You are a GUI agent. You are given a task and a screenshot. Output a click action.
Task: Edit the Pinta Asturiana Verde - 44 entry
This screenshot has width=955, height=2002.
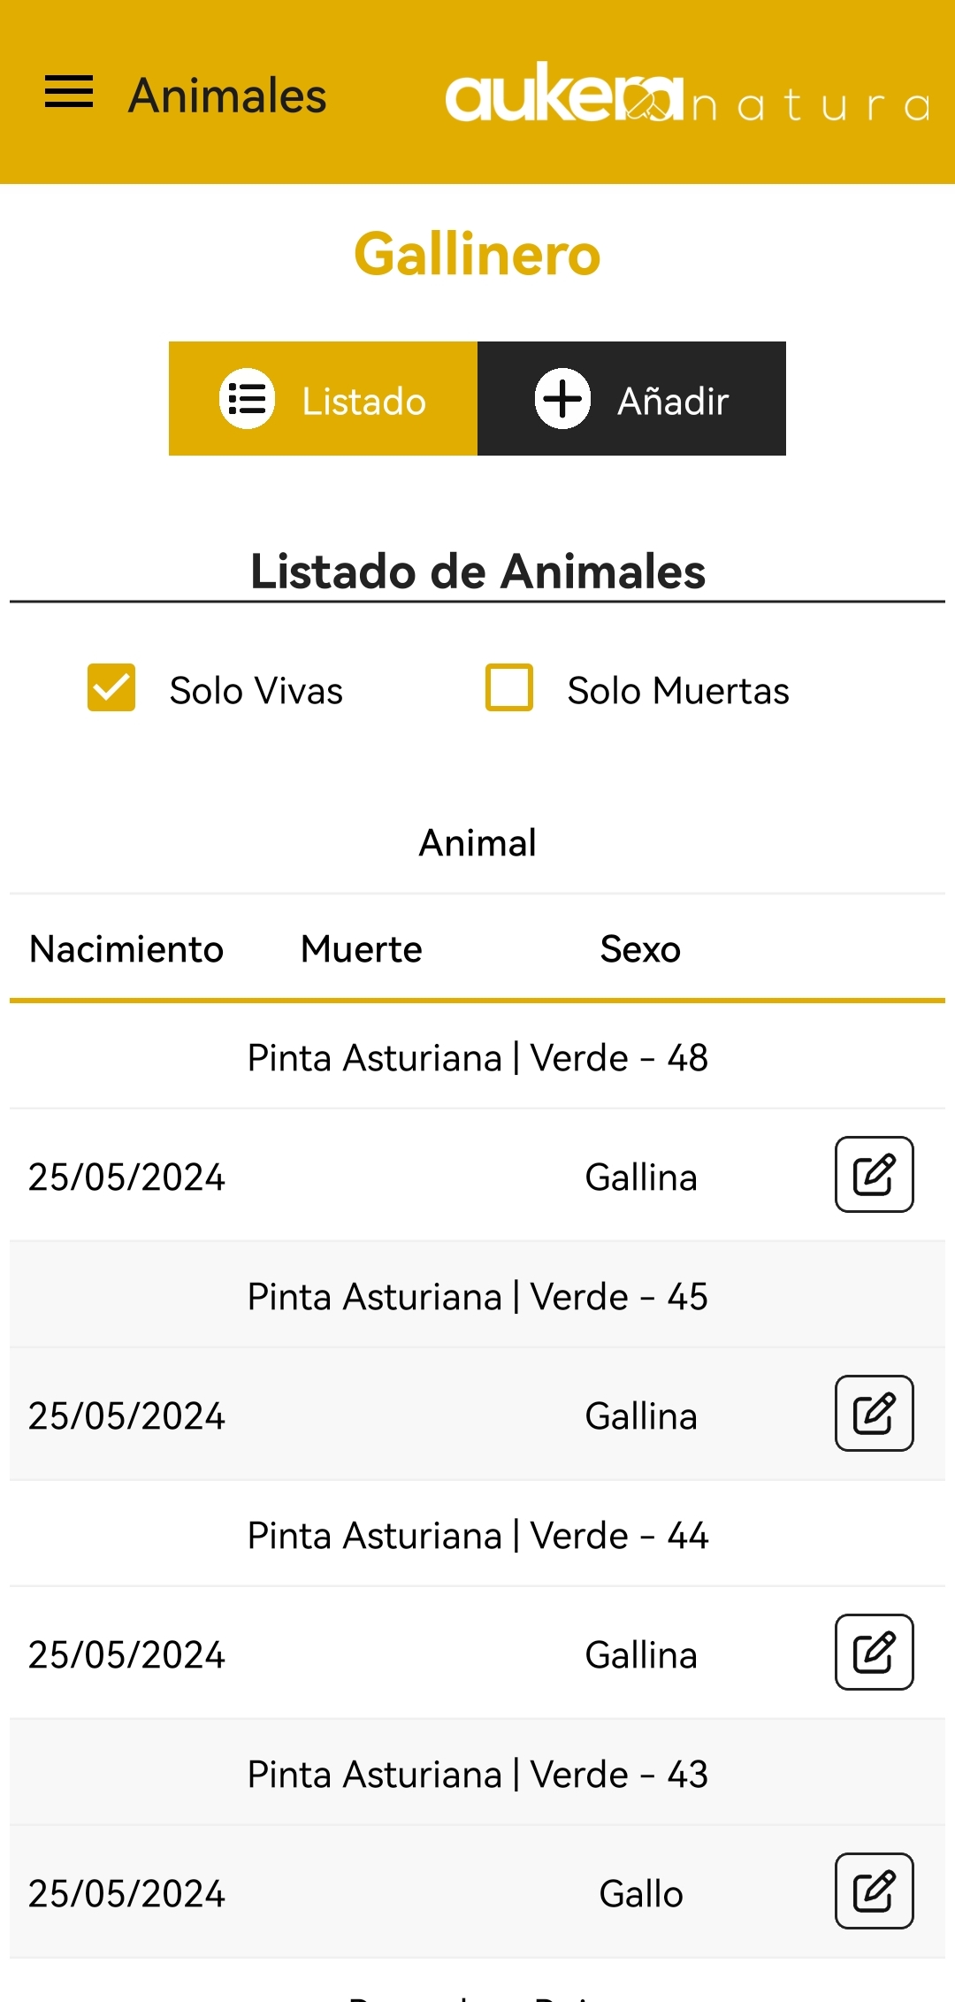(x=874, y=1653)
